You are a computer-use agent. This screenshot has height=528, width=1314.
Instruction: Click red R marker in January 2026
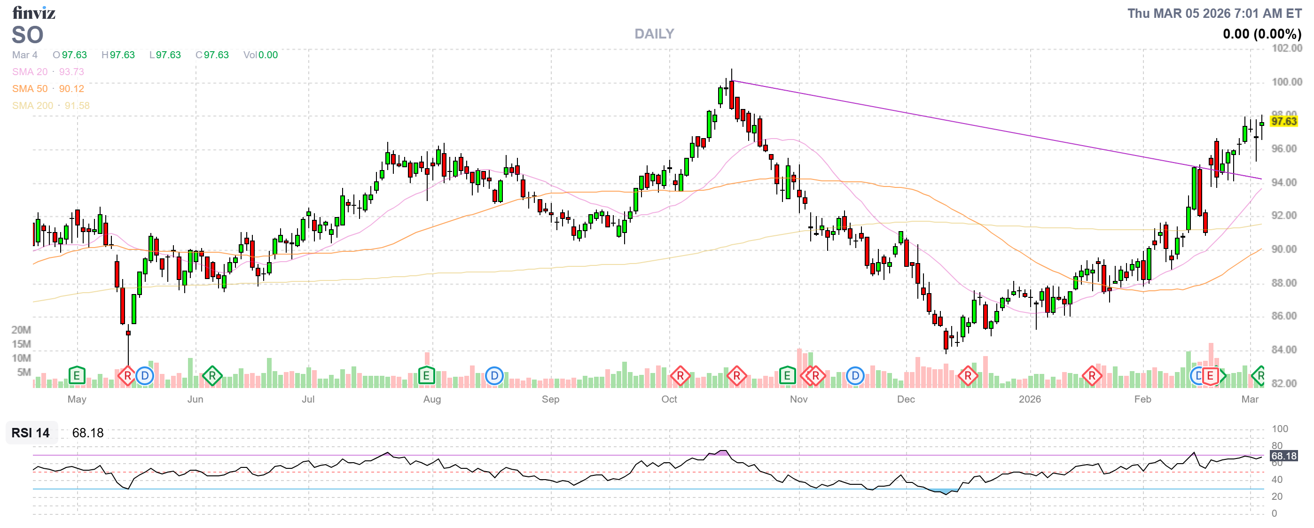pos(1092,376)
